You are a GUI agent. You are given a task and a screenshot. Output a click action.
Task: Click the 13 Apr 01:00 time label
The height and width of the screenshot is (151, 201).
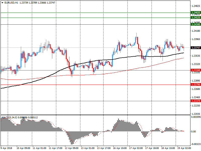[x=88, y=148]
